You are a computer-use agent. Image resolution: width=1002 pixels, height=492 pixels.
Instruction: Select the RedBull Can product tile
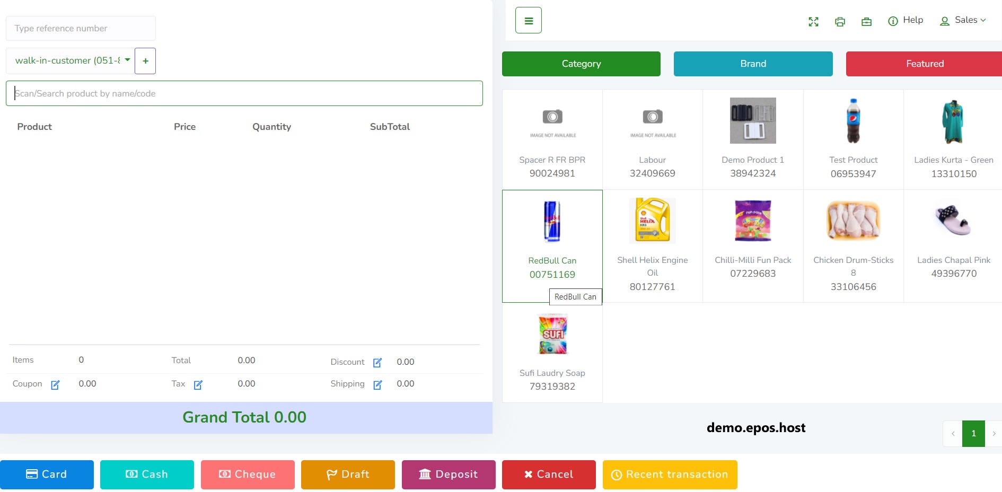552,233
